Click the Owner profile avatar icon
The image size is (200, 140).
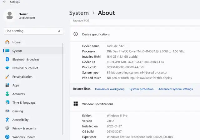(x=10, y=15)
